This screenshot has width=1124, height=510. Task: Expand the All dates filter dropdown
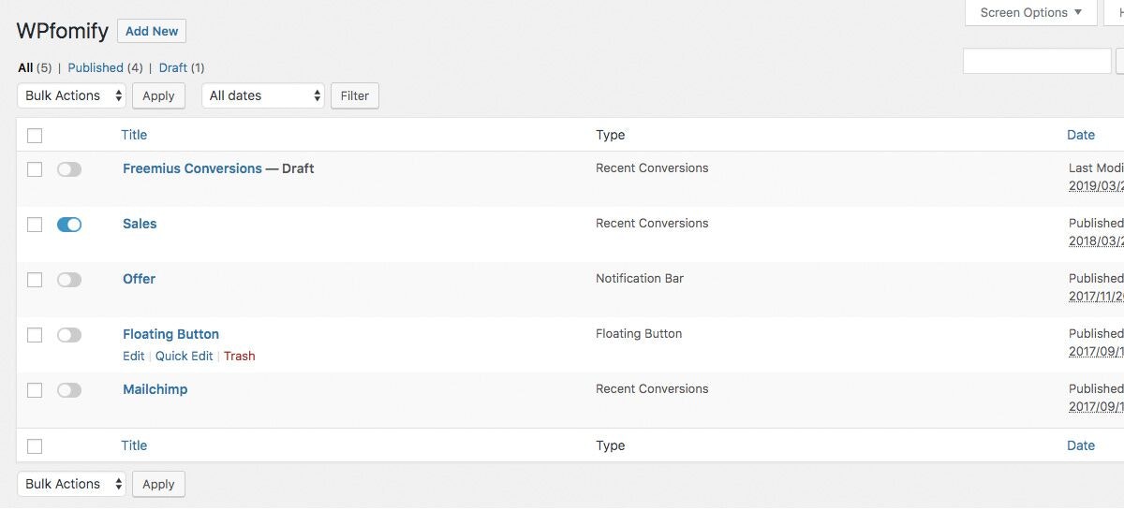(x=263, y=95)
